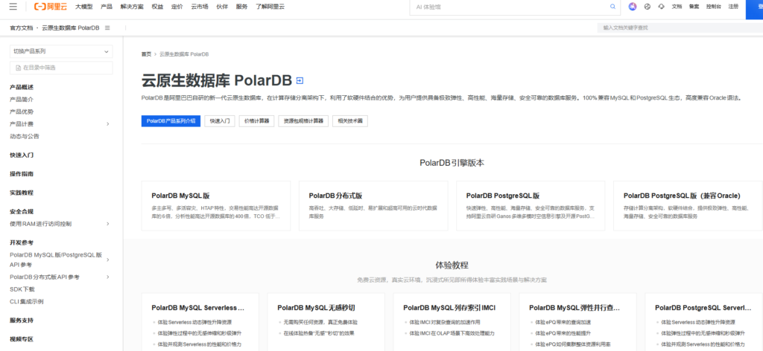The image size is (763, 351).
Task: Click the 注册 link
Action: point(733,7)
